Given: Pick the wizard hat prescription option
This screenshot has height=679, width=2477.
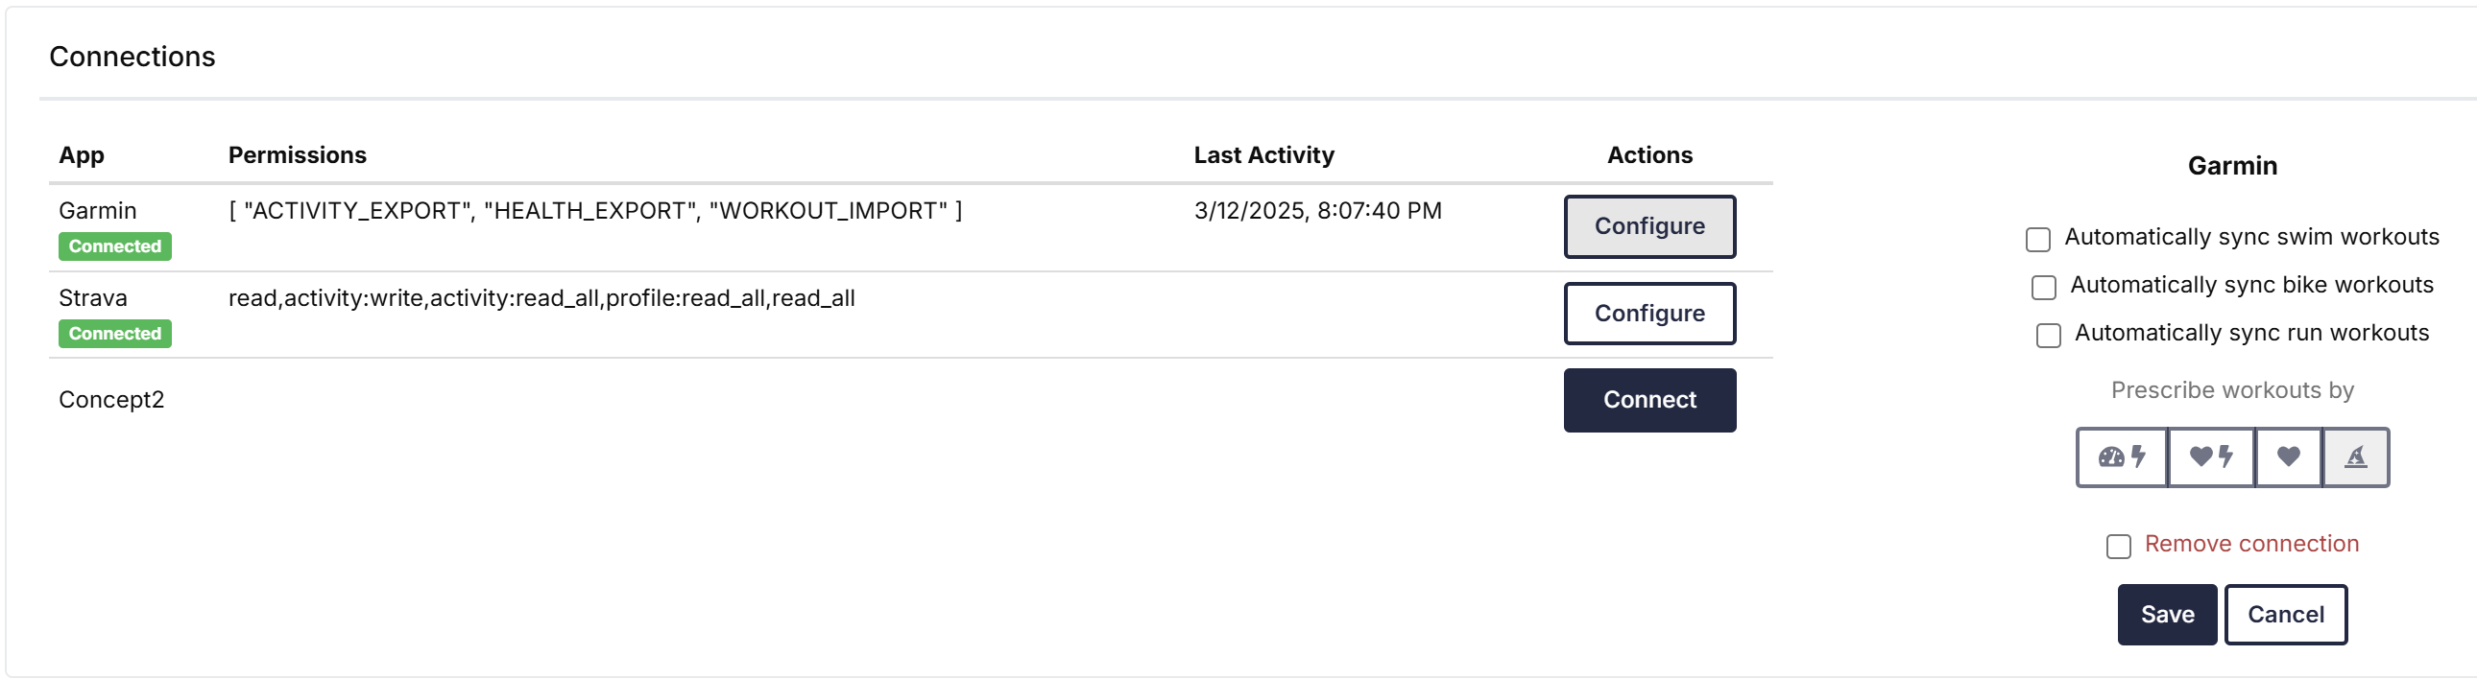Looking at the screenshot, I should [x=2355, y=457].
